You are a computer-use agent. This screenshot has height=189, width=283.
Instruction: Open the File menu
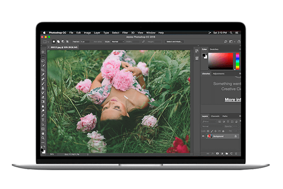(x=71, y=33)
